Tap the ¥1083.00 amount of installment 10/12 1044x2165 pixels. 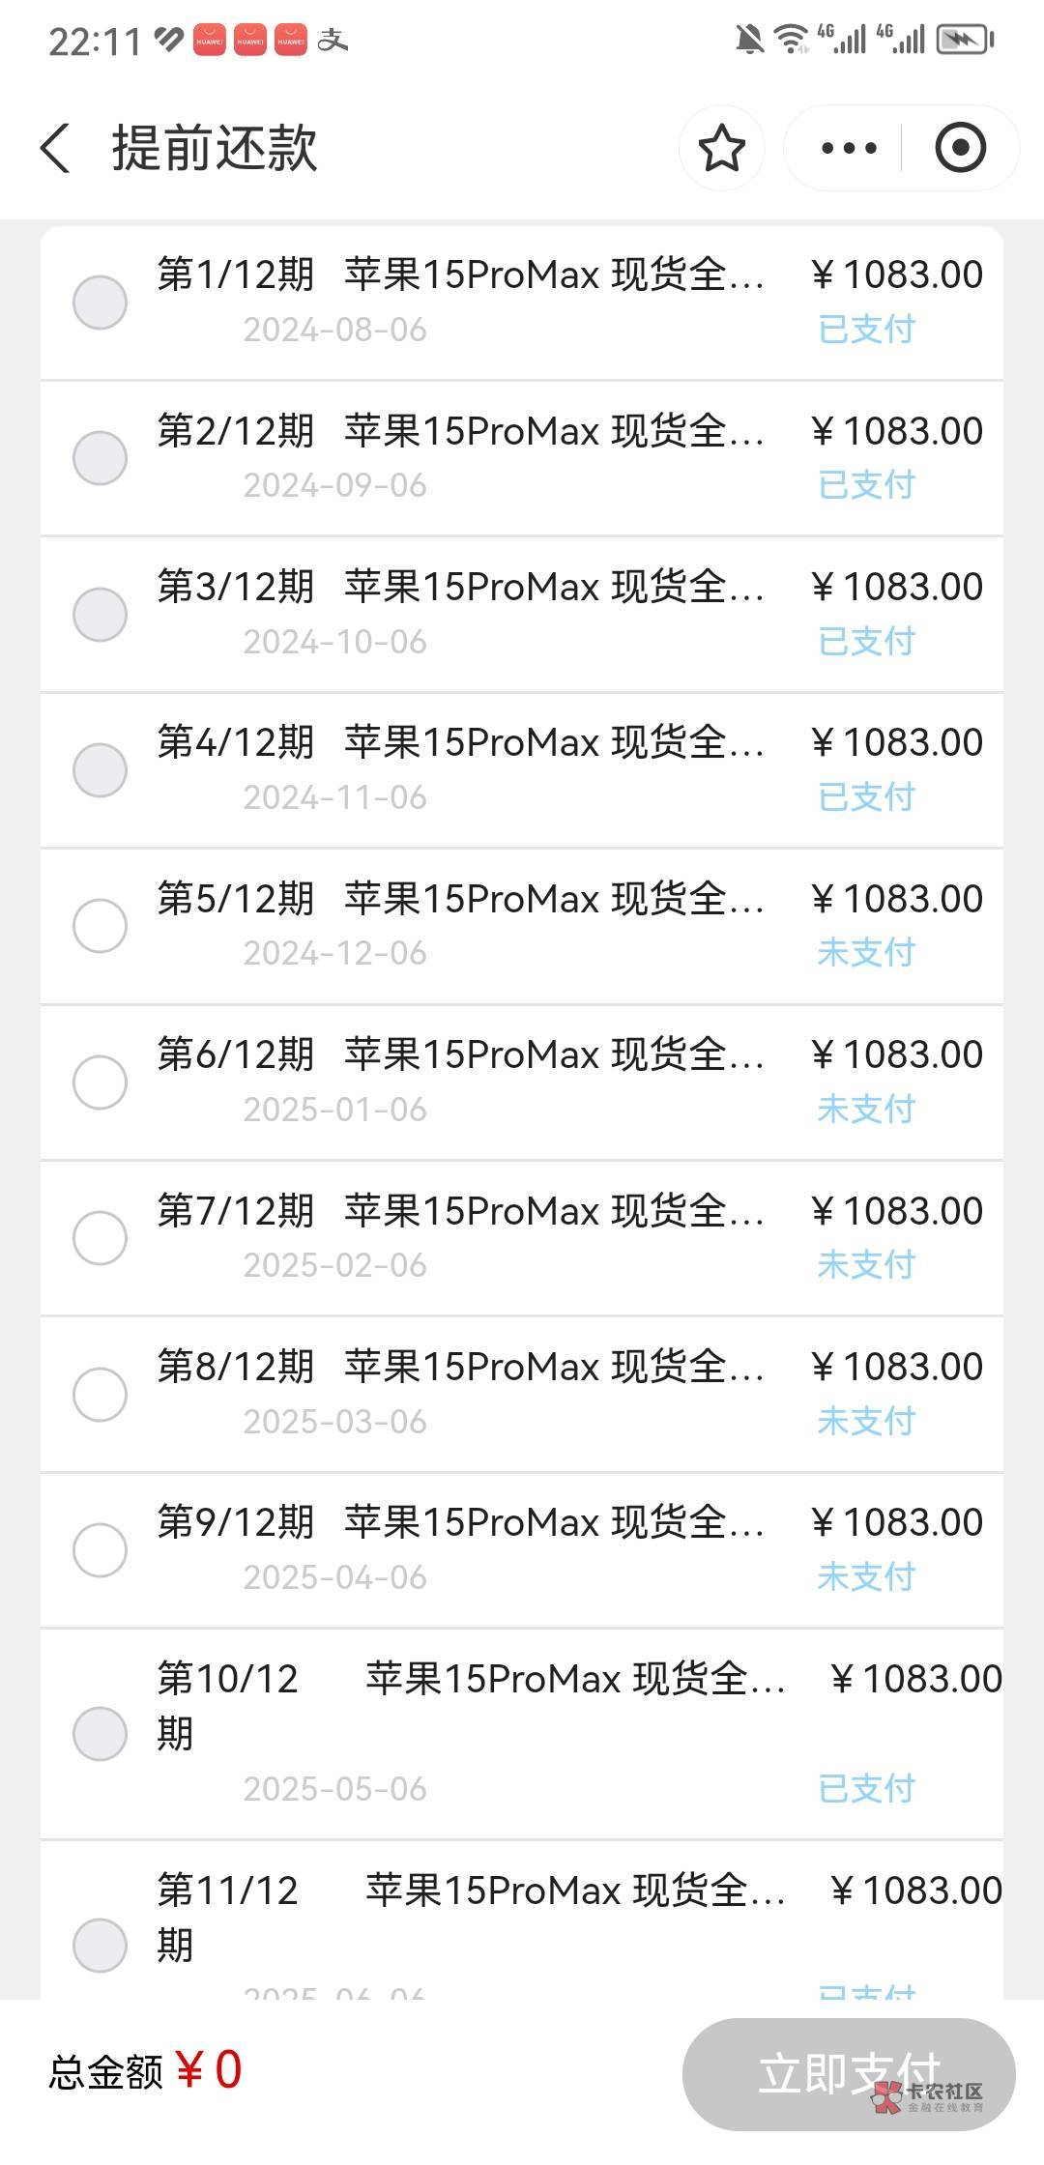point(915,1680)
